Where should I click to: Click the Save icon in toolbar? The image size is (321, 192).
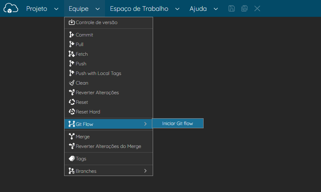[232, 8]
